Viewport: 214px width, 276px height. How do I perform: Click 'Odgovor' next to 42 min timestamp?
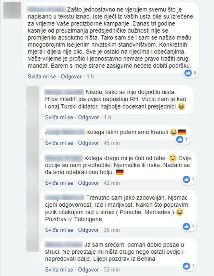pyautogui.click(x=88, y=183)
